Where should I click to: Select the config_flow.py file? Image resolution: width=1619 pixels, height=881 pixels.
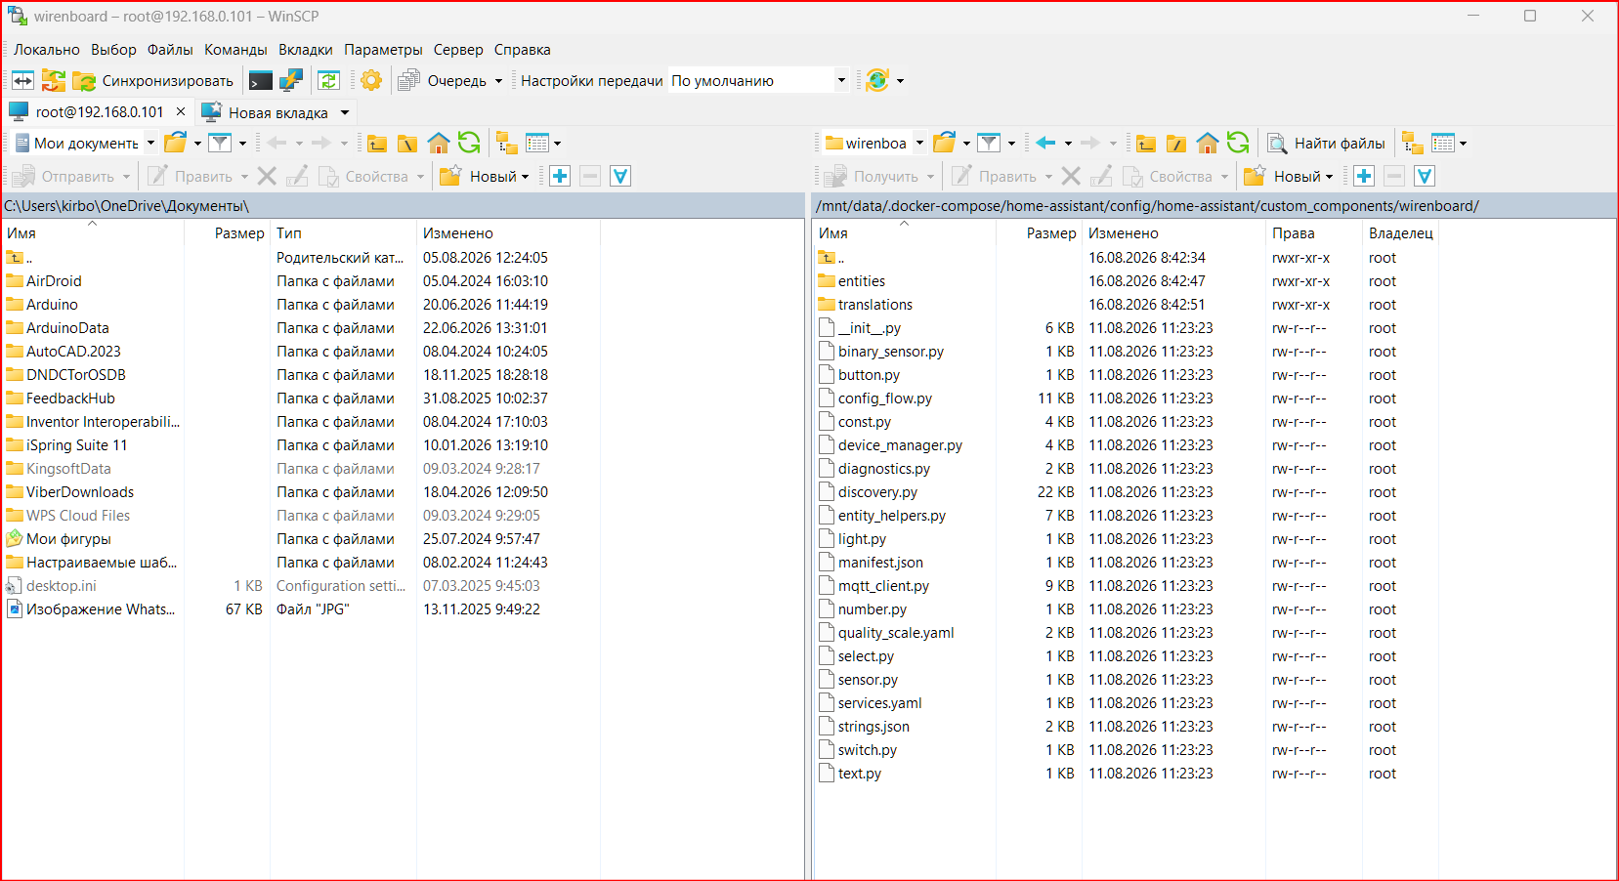[x=885, y=399]
